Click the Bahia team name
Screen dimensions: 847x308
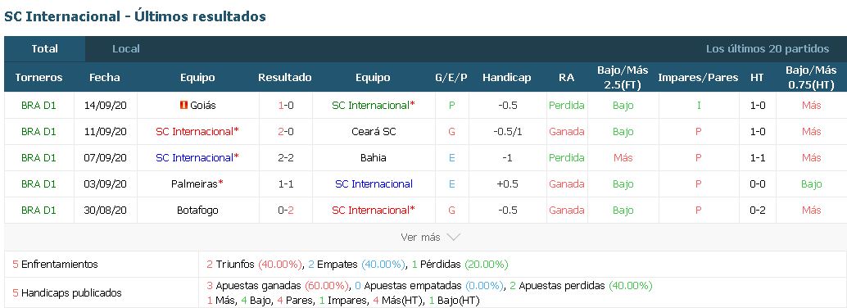pos(373,158)
